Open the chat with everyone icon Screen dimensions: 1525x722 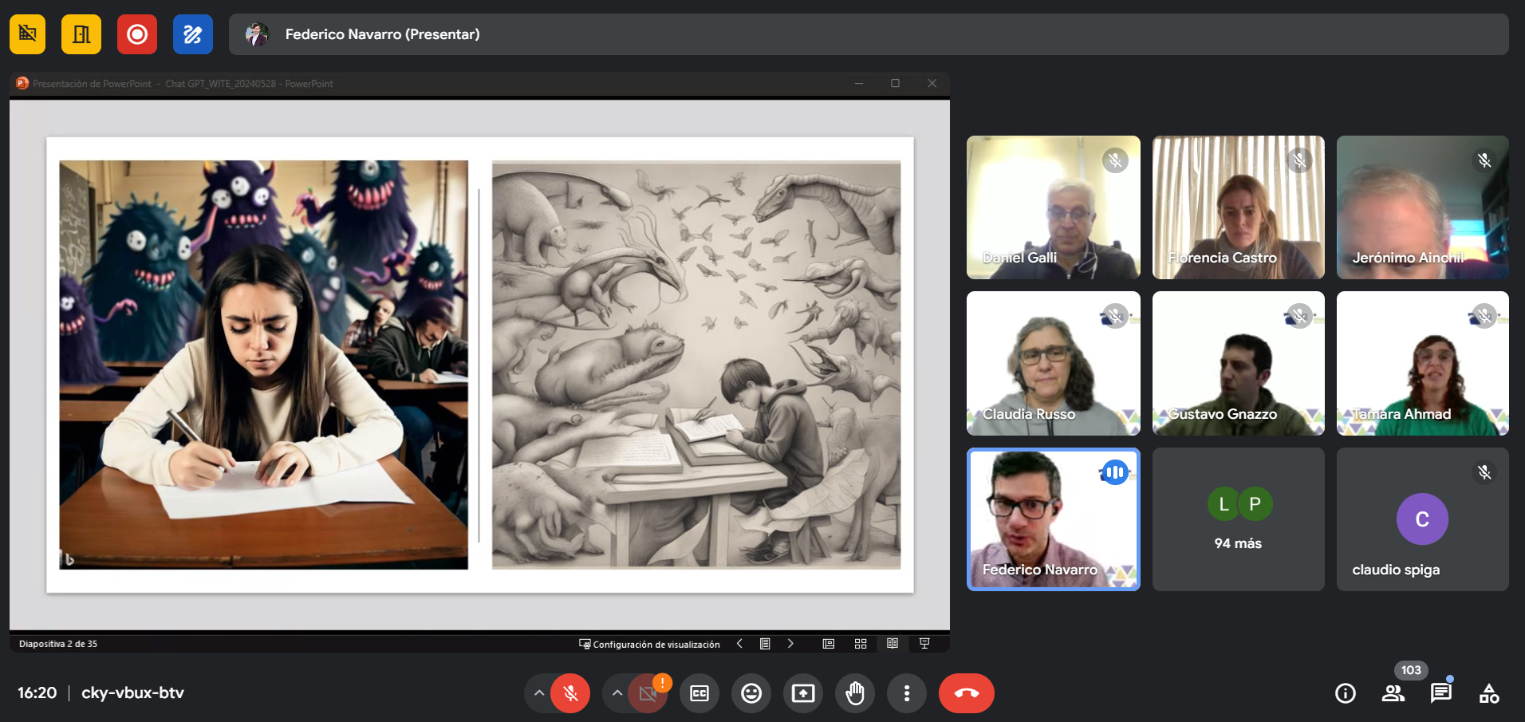click(1441, 693)
